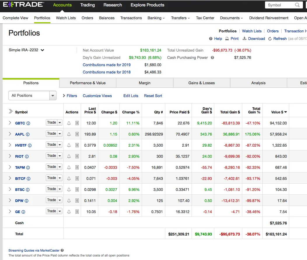Viewport: 307px width, 260px height.
Task: Click the BITCF row bell icon
Action: click(69, 179)
